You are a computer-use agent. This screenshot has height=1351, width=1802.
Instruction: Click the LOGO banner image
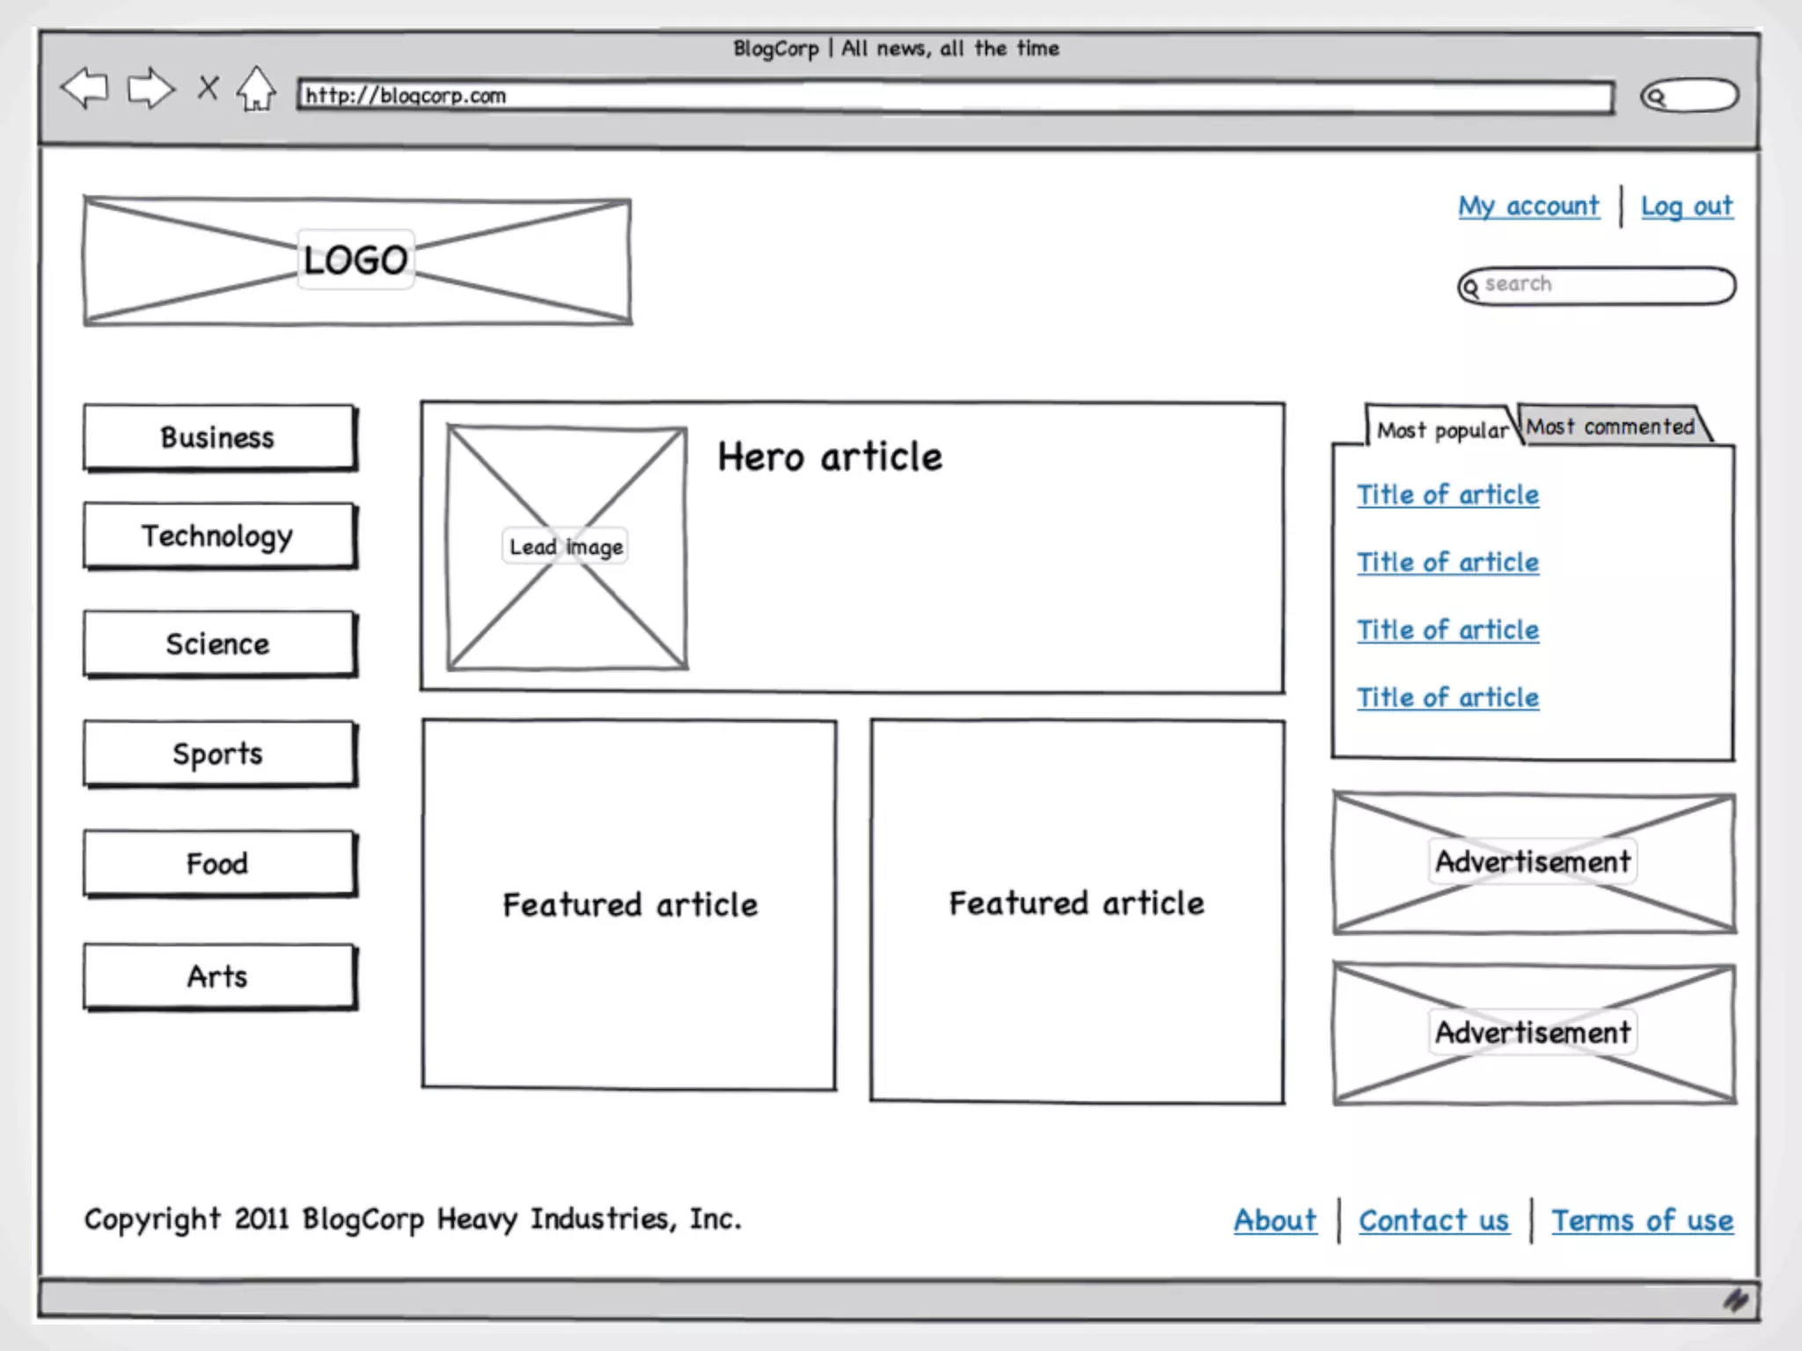(356, 260)
